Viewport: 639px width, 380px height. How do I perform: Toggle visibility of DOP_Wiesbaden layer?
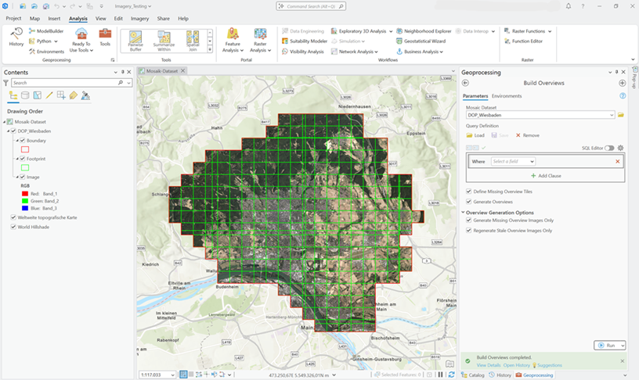[x=13, y=131]
